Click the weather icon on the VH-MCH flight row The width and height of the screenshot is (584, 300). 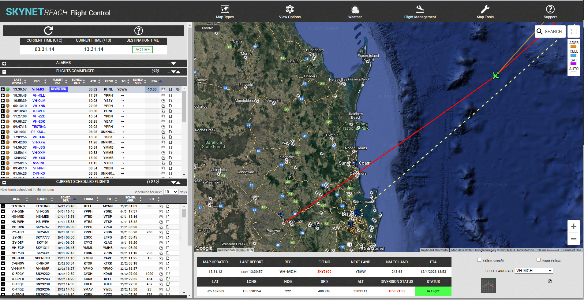pyautogui.click(x=163, y=89)
